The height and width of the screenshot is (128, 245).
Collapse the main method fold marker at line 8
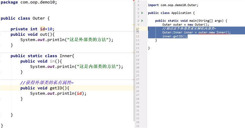[x=147, y=21]
